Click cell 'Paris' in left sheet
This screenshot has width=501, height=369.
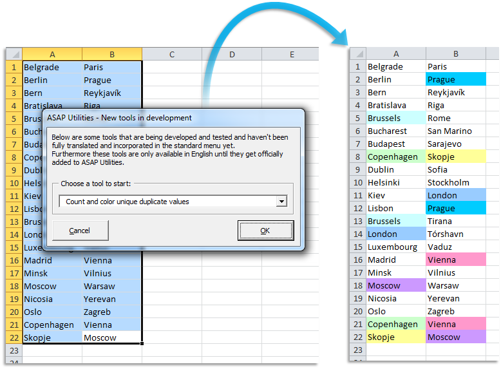coord(112,67)
